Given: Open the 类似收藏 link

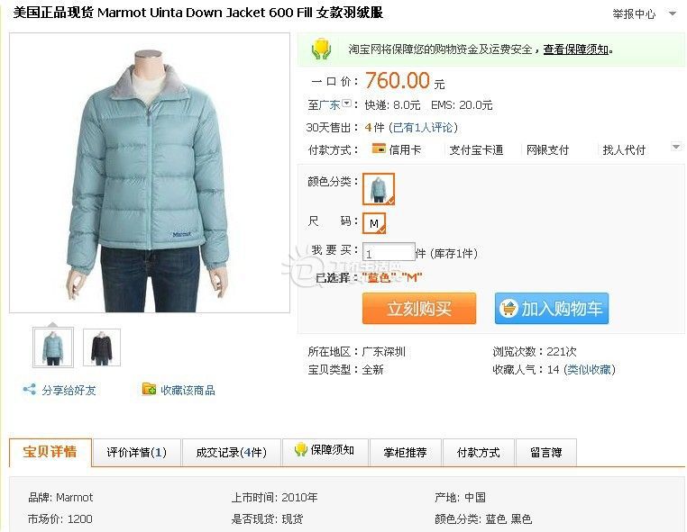Looking at the screenshot, I should 590,370.
